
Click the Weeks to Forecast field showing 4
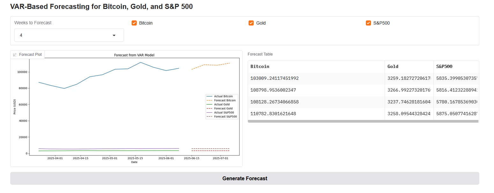point(64,35)
